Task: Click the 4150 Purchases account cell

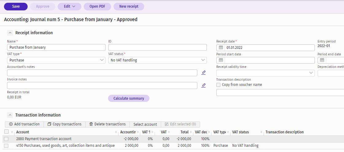Action: [x=65, y=146]
